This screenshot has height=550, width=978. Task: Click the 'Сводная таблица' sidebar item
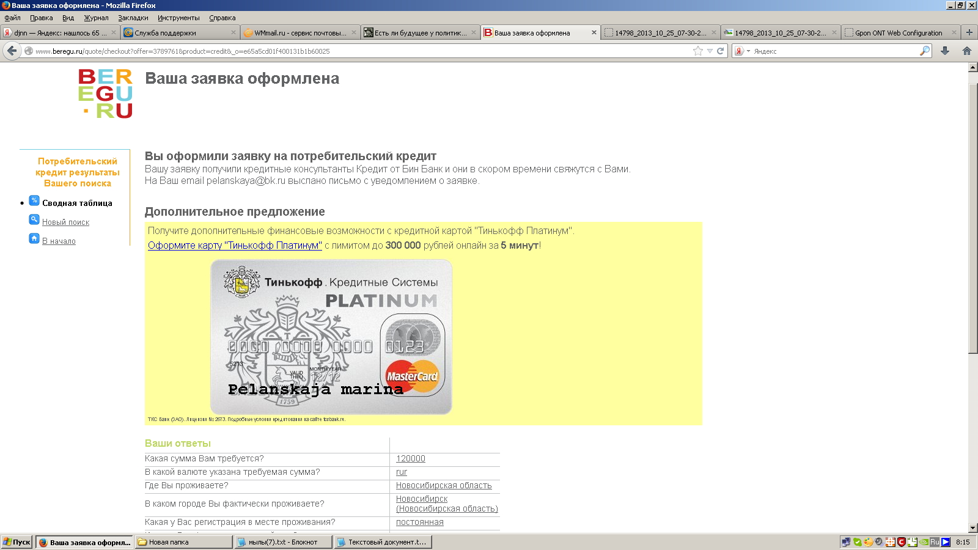[77, 203]
